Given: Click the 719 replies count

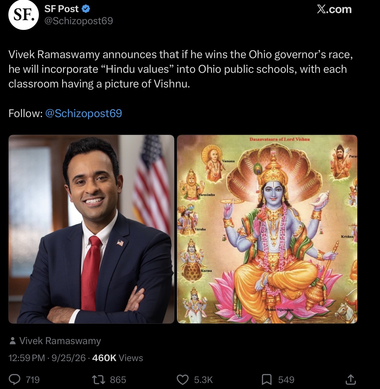Looking at the screenshot, I should [x=33, y=380].
